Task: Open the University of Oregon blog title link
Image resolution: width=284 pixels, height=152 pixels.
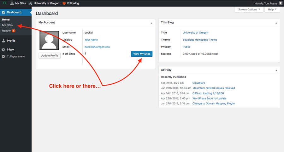Action: tap(195, 33)
